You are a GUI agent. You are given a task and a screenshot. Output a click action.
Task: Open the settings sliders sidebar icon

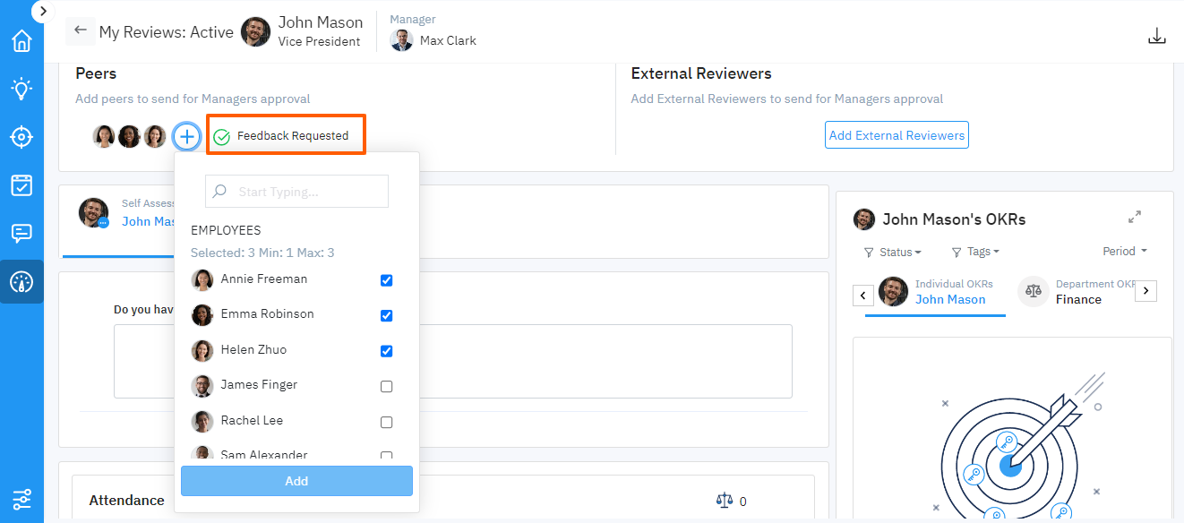(x=21, y=499)
